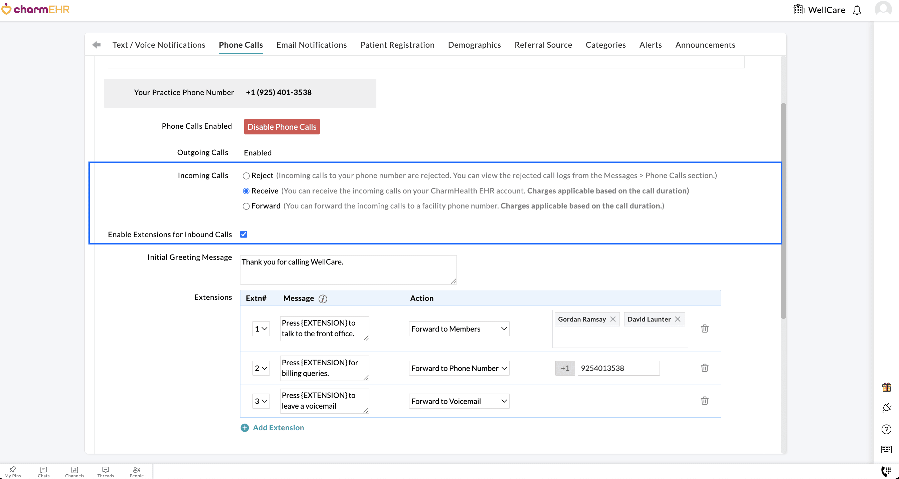
Task: Open the Forward to Phone Number dropdown
Action: click(459, 368)
